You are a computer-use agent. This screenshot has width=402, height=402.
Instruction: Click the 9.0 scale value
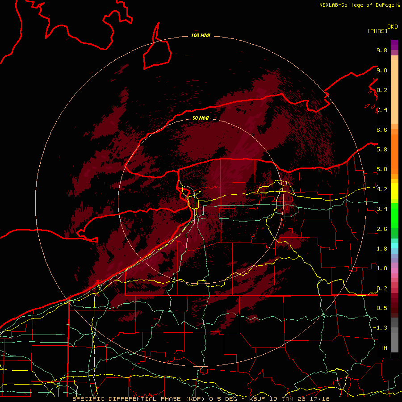382,70
